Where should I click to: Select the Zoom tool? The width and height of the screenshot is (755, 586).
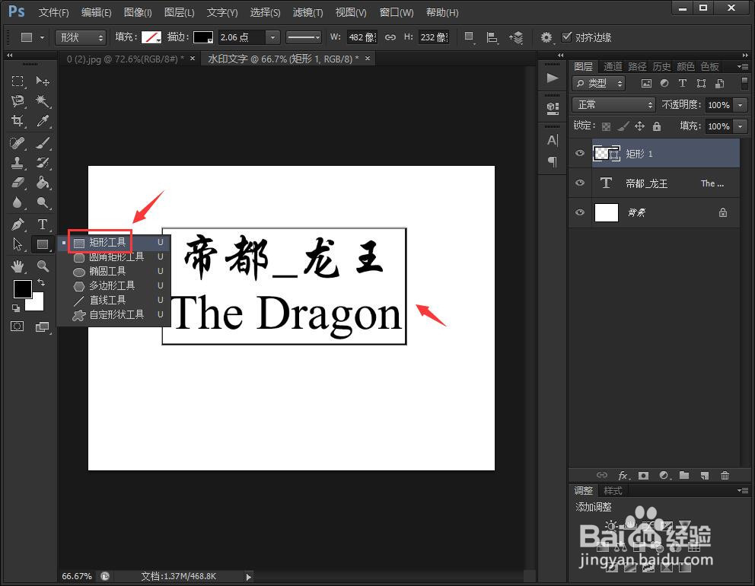43,266
